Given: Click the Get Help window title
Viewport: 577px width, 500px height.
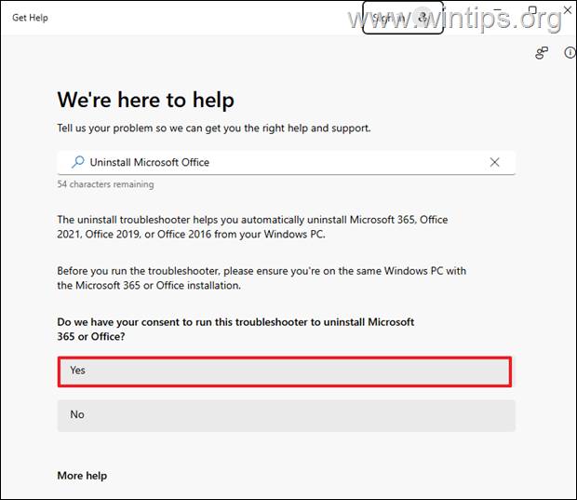Looking at the screenshot, I should (31, 18).
